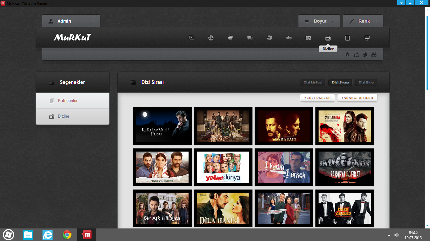The height and width of the screenshot is (241, 430).
Task: Click the MuRKuT logo
Action: [x=72, y=38]
